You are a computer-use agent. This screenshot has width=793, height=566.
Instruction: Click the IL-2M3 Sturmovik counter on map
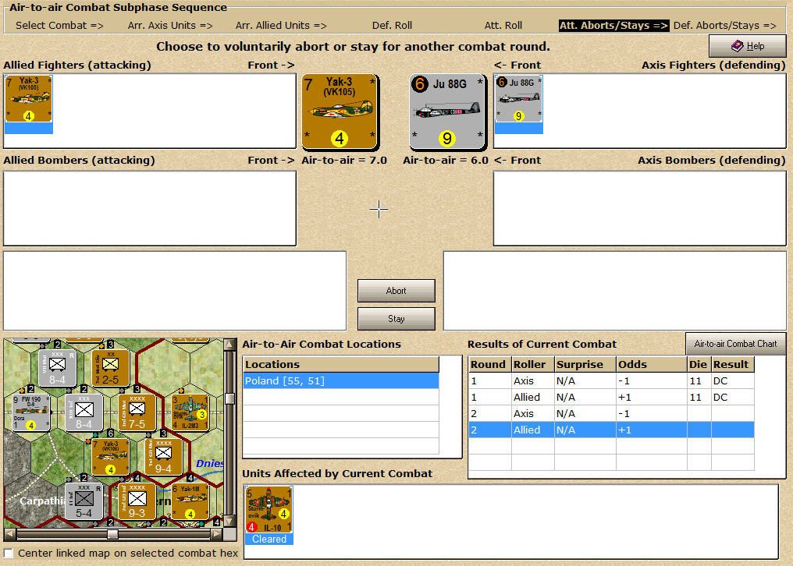(190, 413)
